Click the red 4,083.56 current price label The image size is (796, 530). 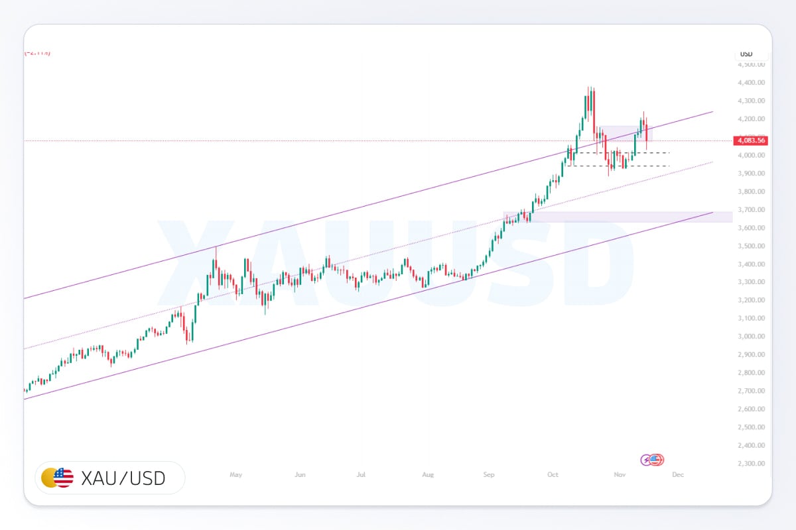750,140
